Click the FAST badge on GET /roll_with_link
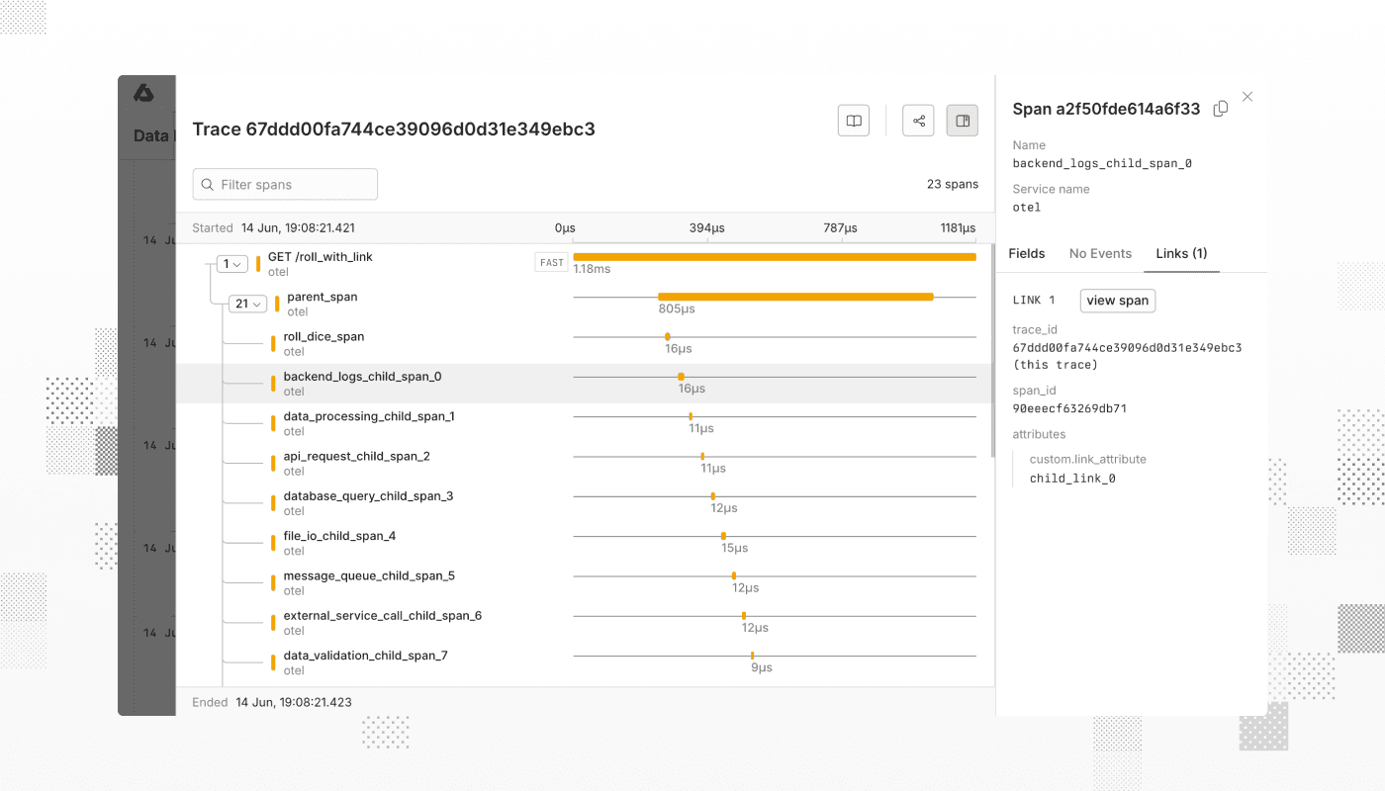Image resolution: width=1385 pixels, height=791 pixels. 551,261
